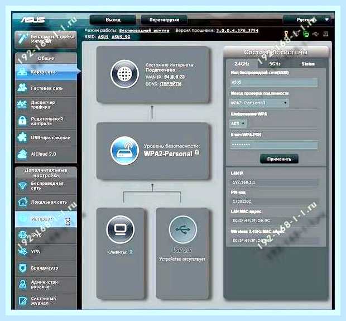Click the printer status icon in header
The image size is (346, 321).
(325, 34)
